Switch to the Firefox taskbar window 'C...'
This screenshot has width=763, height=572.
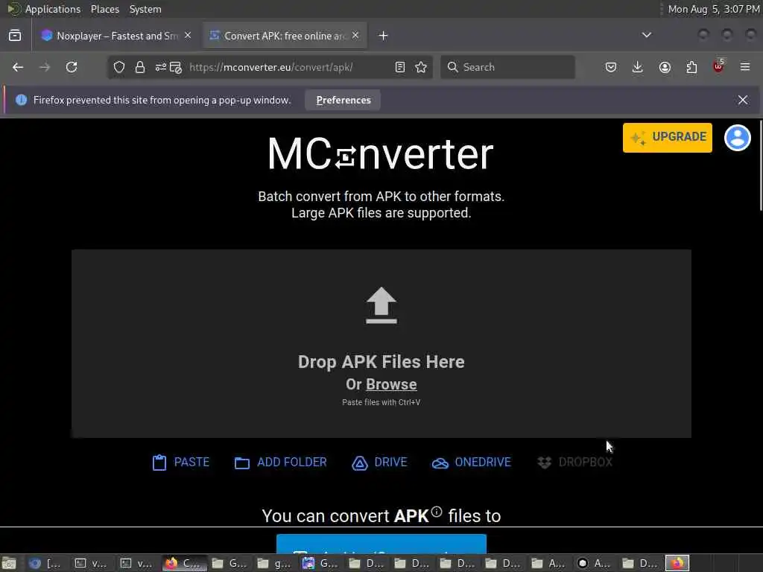click(185, 563)
